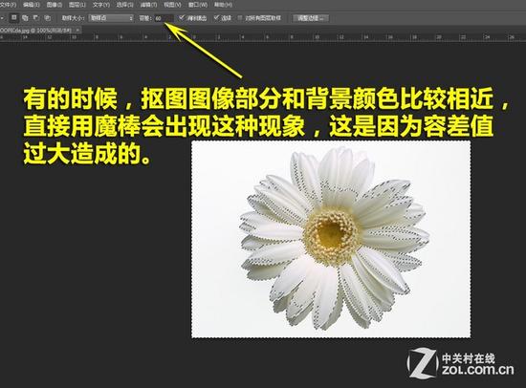This screenshot has height=388, width=526.
Task: Select the Subtract from Selection mode icon
Action: pos(36,18)
